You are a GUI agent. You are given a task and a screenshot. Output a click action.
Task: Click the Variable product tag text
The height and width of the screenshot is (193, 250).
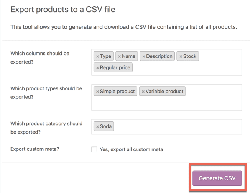pos(164,91)
